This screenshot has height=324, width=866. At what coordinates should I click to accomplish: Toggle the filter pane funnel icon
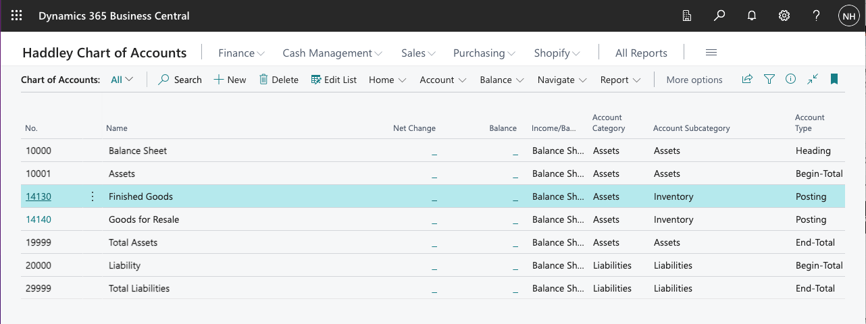[769, 80]
